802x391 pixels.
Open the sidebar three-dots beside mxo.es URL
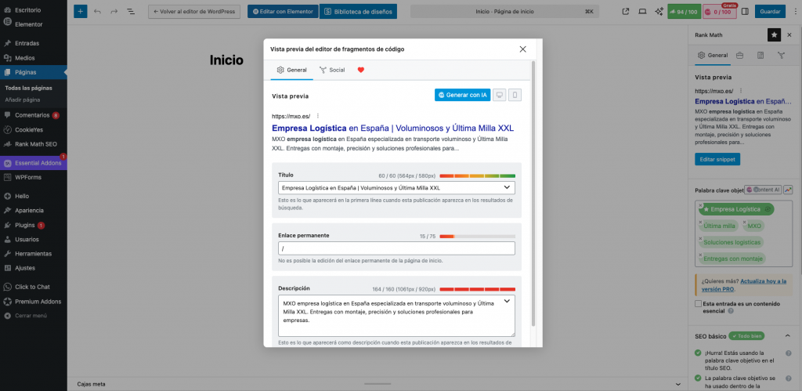pos(739,91)
